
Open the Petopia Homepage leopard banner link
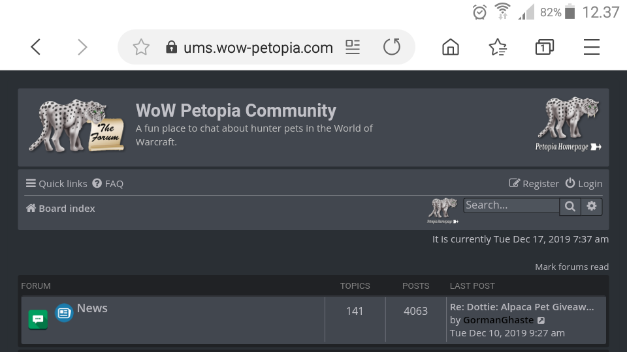pyautogui.click(x=568, y=125)
